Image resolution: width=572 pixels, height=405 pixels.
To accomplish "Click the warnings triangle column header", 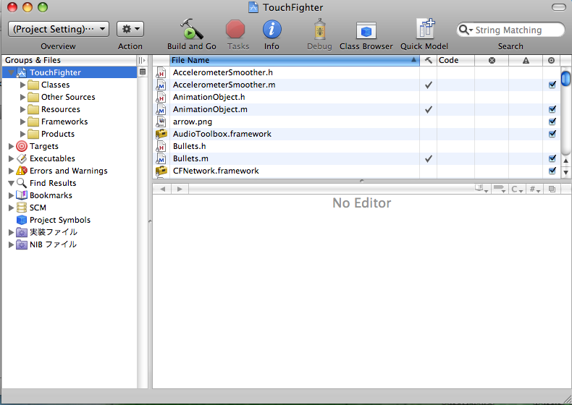I will (526, 60).
